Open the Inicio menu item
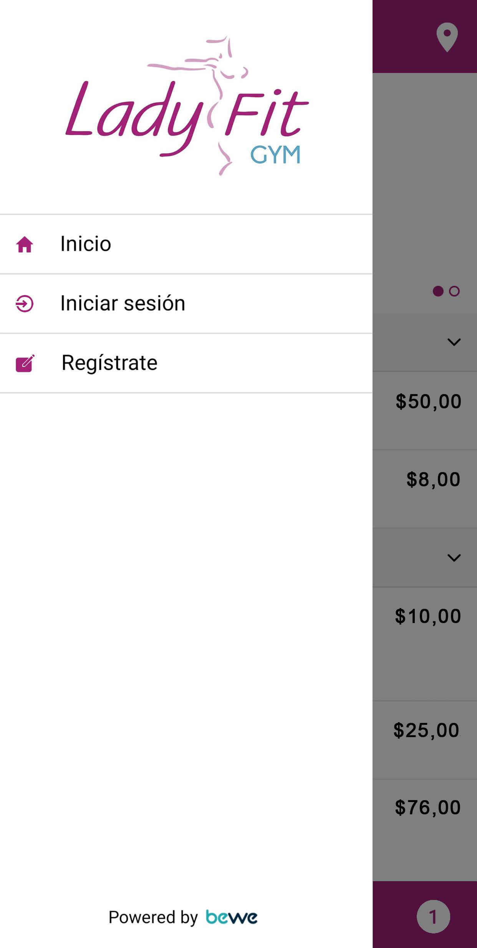This screenshot has width=477, height=948. (186, 244)
